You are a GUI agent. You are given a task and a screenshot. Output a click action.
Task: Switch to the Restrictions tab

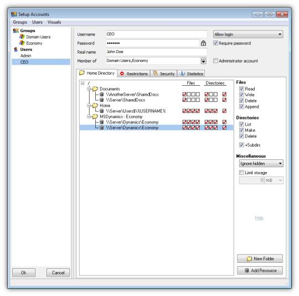point(134,74)
